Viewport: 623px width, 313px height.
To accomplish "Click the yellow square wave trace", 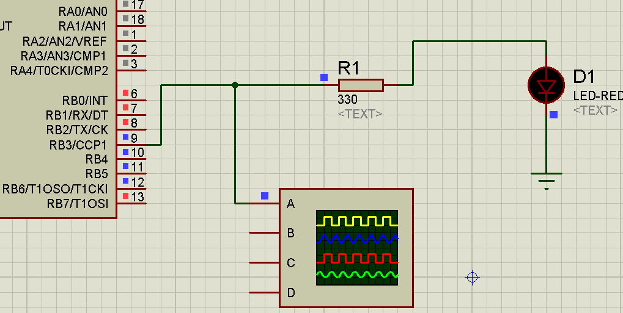I will pos(357,221).
